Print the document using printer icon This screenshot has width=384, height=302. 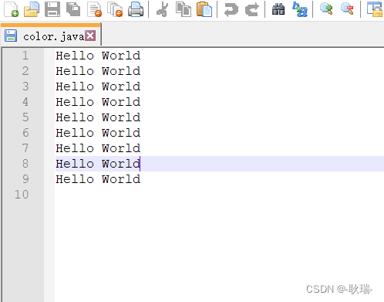coord(136,9)
